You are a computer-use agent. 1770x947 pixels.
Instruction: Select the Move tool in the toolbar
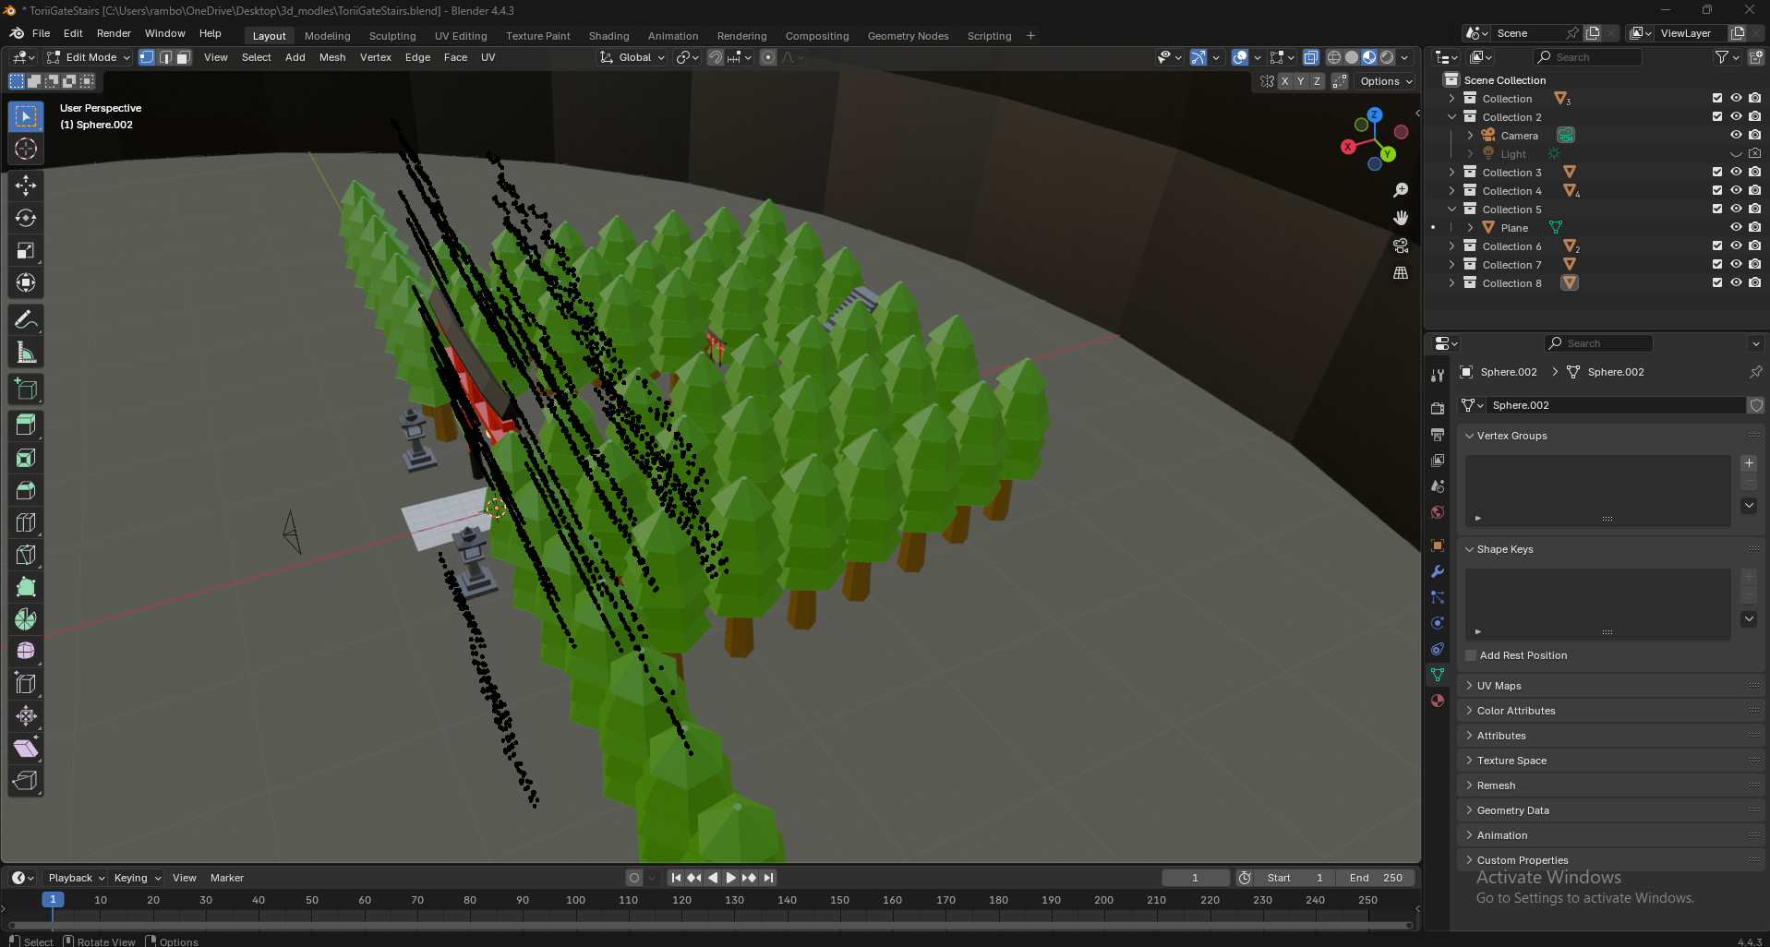point(26,186)
